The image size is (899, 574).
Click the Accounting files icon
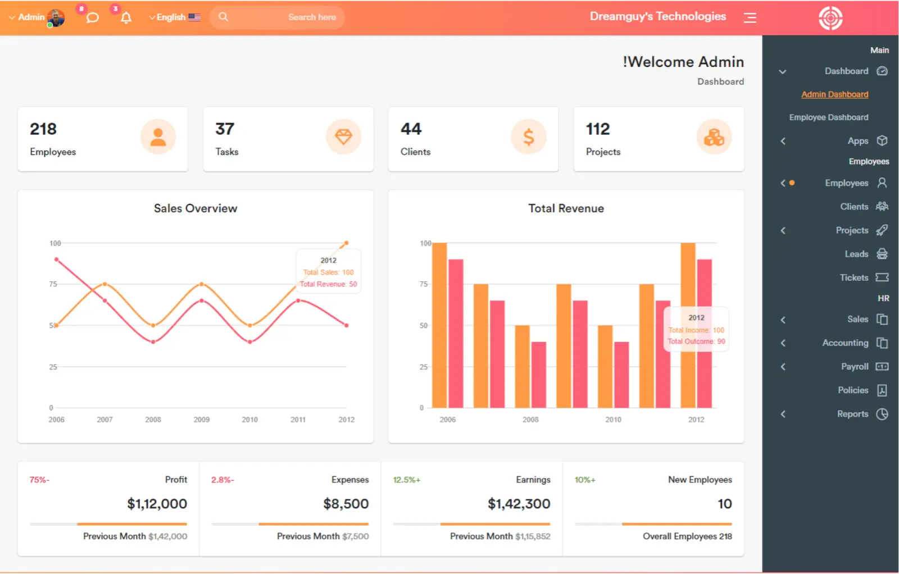pos(882,343)
